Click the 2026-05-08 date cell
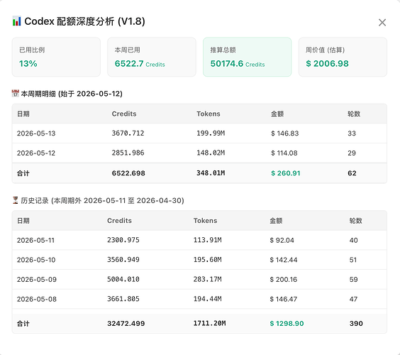Screen dimensions: 400x355 [36, 299]
